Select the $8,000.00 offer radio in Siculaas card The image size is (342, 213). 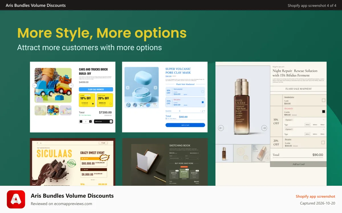coord(82,170)
